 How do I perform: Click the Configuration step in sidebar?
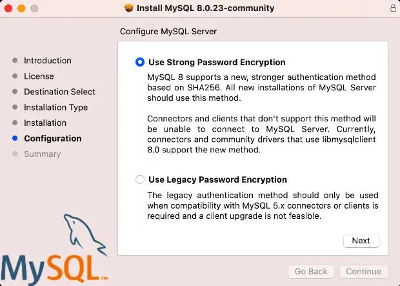(52, 138)
